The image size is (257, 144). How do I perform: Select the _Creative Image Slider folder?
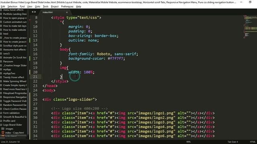tap(15, 66)
